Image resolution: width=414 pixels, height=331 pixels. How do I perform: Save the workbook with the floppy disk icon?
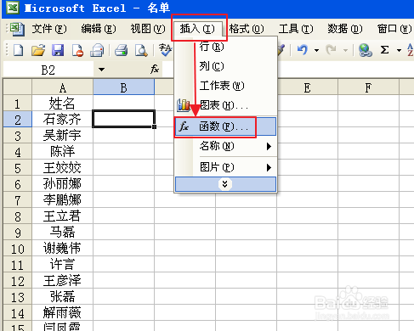[58, 50]
